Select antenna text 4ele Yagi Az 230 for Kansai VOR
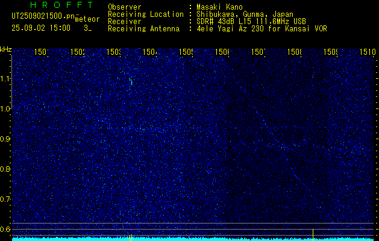379x241 pixels. click(x=262, y=29)
